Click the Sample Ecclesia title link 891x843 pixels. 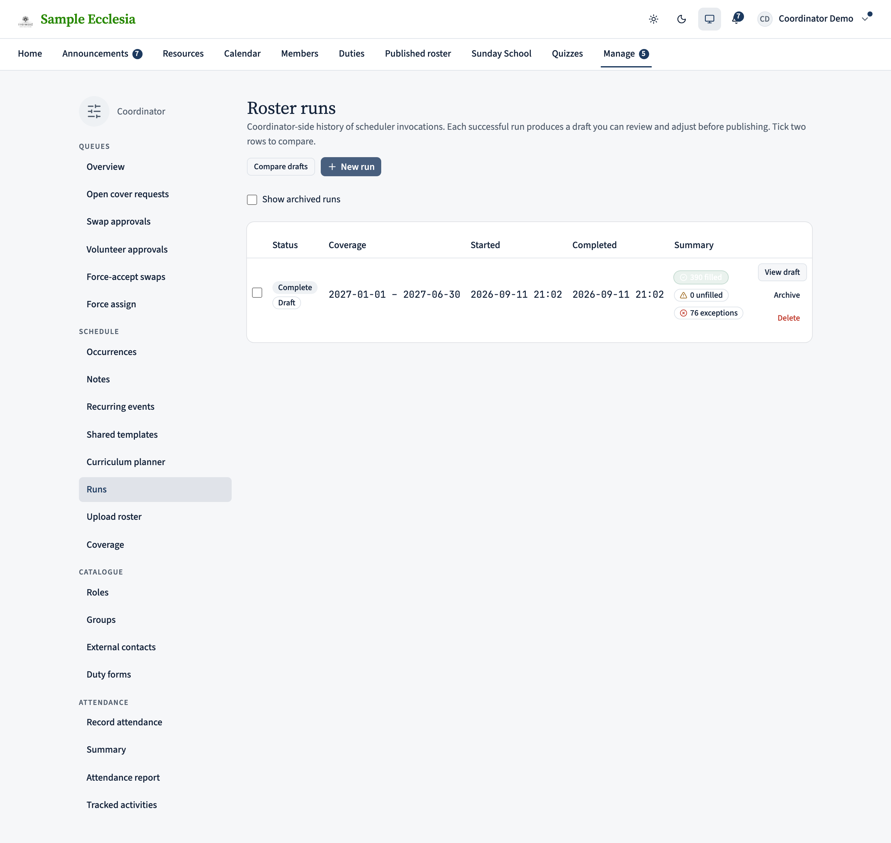tap(88, 19)
